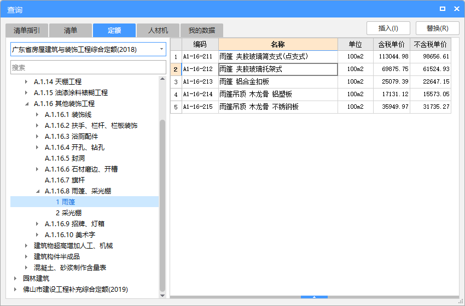Viewport: 465px width, 306px height.
Task: Expand 建筑物超高增加人工、机械 node
Action: click(26, 246)
